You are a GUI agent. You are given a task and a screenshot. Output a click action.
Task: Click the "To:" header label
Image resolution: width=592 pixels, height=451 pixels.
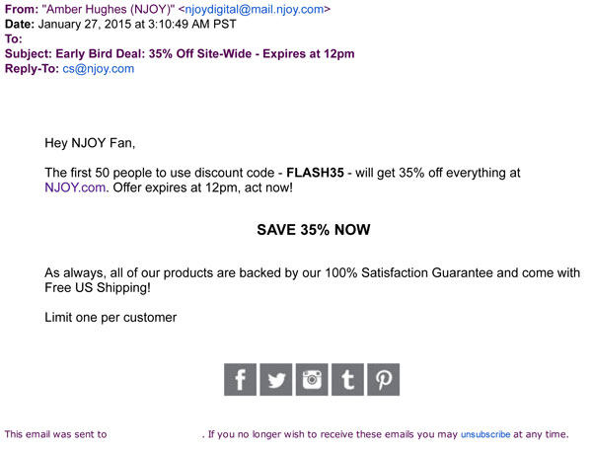pos(14,39)
